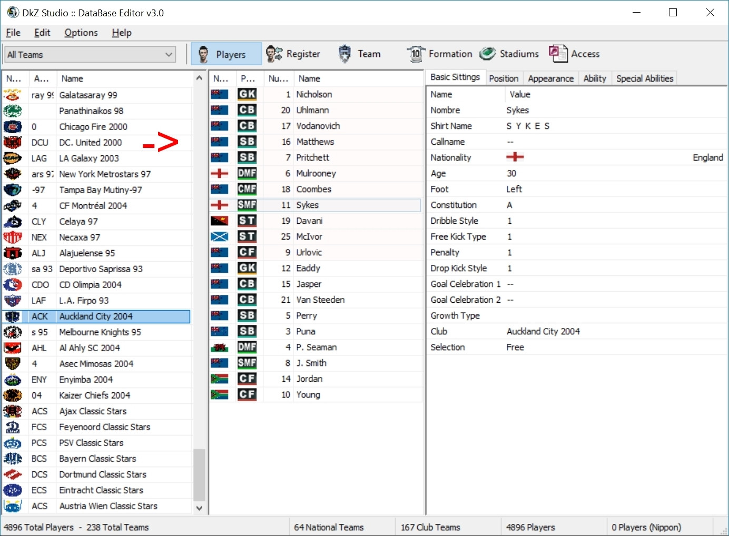Click the Value column header

point(615,94)
